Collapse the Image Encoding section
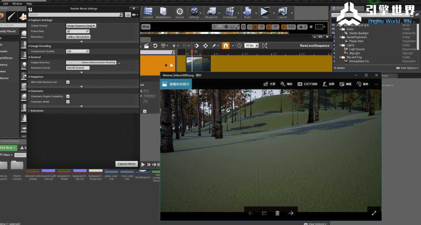Image resolution: width=421 pixels, height=225 pixels. click(29, 46)
